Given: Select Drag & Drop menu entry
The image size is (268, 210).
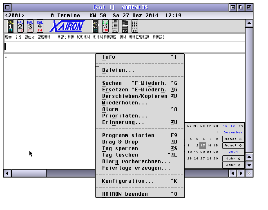Looking at the screenshot, I should 140,142.
